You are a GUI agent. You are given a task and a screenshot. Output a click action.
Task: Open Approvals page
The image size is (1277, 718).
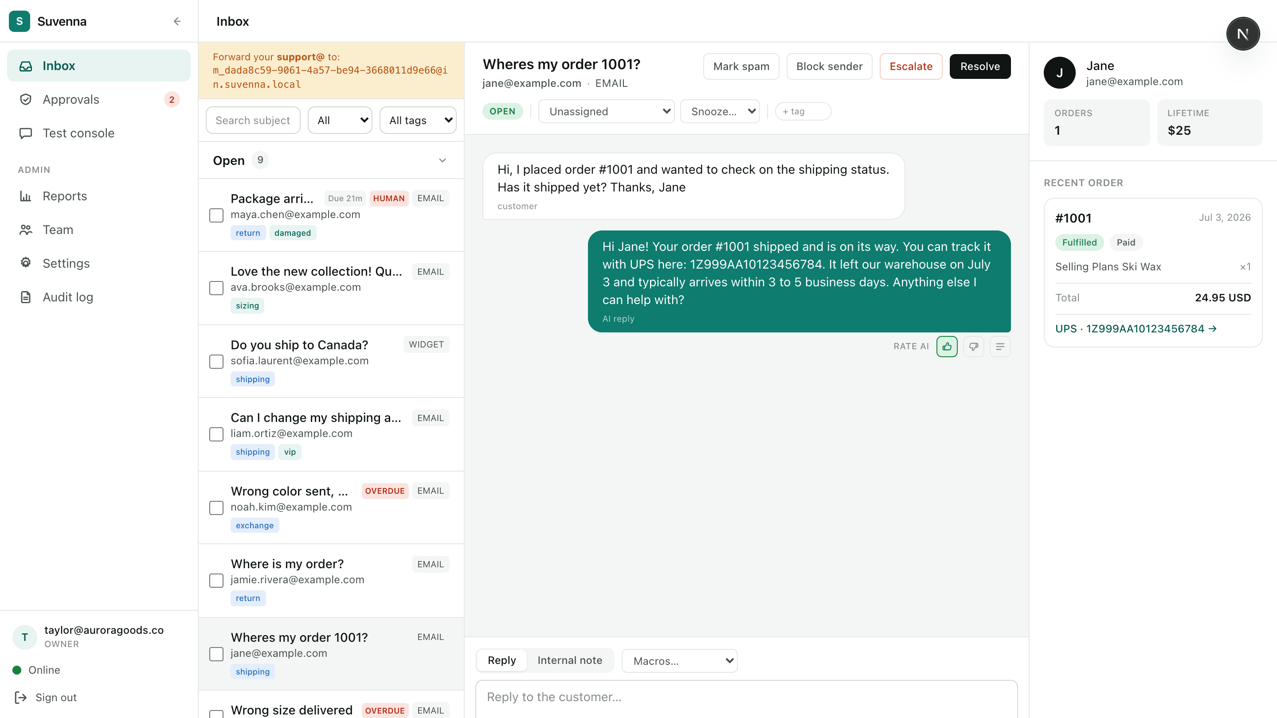tap(98, 100)
